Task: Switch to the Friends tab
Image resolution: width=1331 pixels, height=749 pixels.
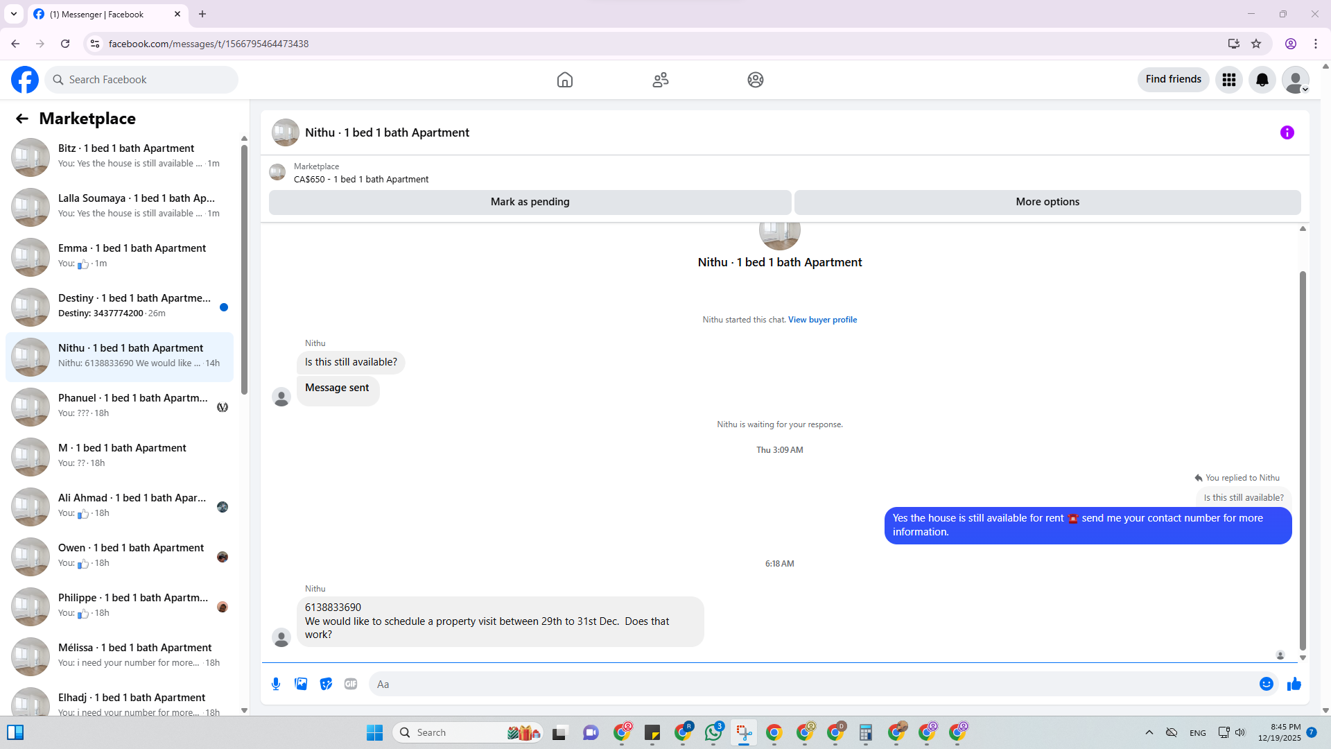Action: (x=660, y=80)
